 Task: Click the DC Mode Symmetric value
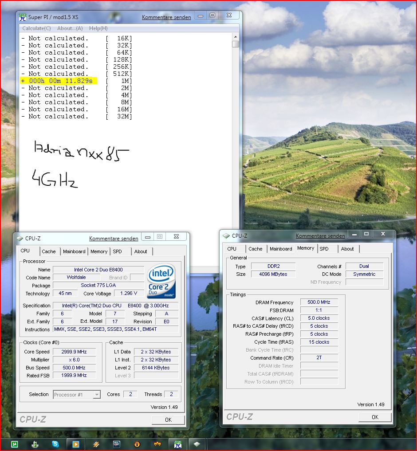click(x=364, y=275)
